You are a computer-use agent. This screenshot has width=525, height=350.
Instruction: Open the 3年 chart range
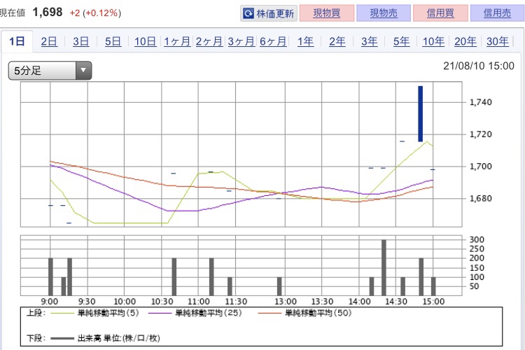(x=370, y=41)
